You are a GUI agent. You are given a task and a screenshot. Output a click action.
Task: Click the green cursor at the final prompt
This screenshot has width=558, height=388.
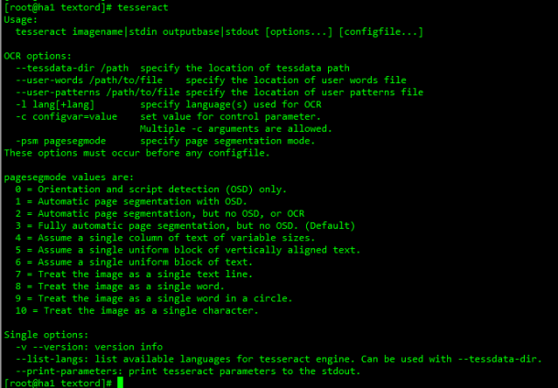click(120, 382)
